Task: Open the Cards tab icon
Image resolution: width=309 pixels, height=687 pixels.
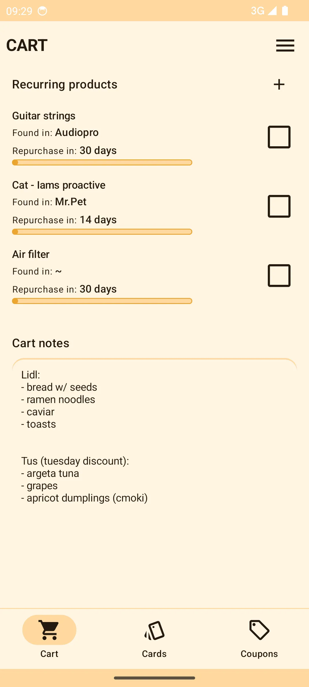Action: click(x=154, y=630)
